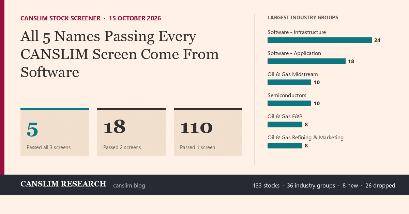Click the 'Semiconductors' label
Image resolution: width=409 pixels, height=214 pixels.
click(x=287, y=95)
